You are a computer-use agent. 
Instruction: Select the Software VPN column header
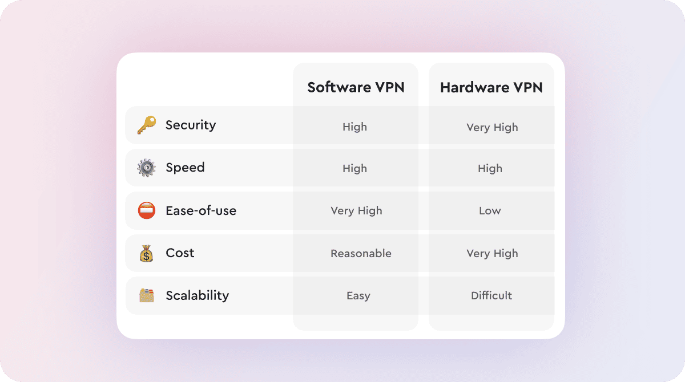tap(356, 87)
